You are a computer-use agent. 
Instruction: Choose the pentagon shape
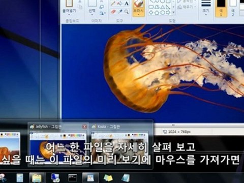(x=157, y=13)
